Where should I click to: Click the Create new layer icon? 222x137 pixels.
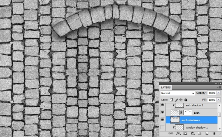(207, 133)
